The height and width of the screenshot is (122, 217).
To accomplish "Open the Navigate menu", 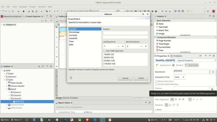I will (23, 7).
